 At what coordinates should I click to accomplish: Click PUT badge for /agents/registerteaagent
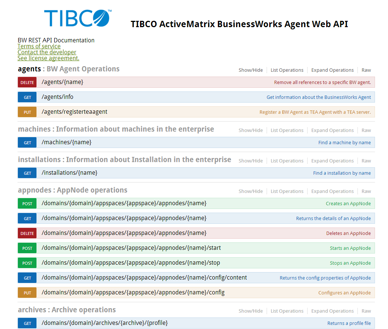coord(27,112)
